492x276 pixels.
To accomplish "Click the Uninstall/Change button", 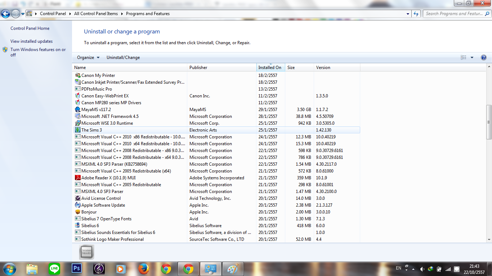I will (123, 57).
